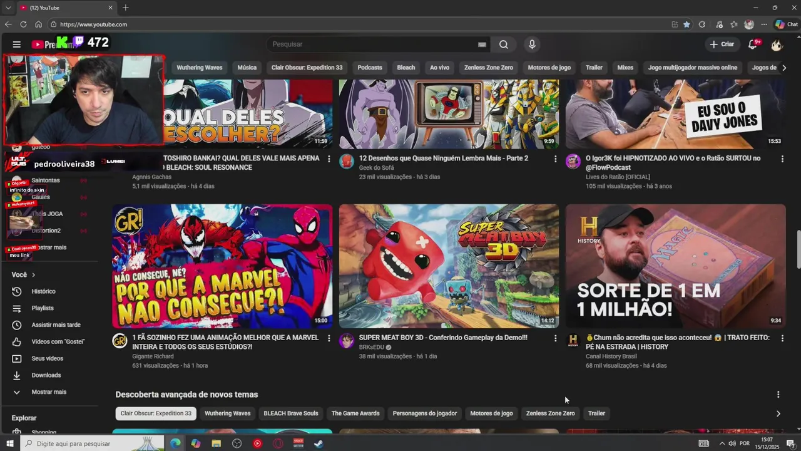The width and height of the screenshot is (801, 451).
Task: Select the Bleach filter chip
Action: click(406, 68)
